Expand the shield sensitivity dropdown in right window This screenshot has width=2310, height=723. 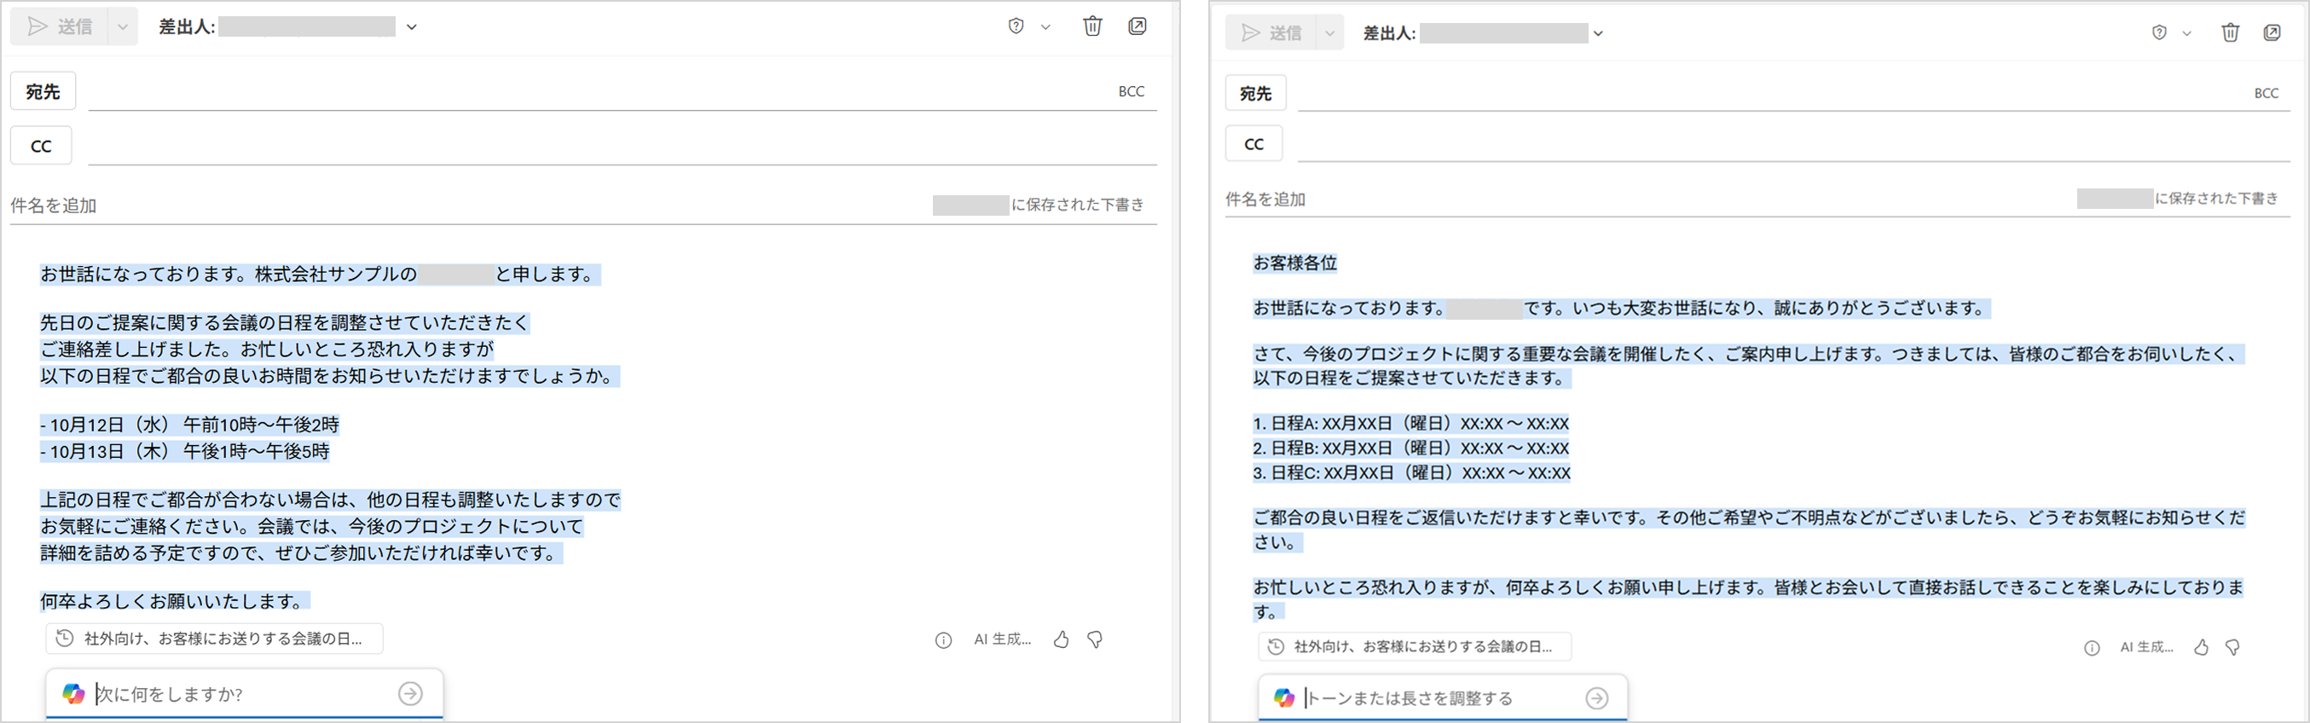coord(2186,33)
